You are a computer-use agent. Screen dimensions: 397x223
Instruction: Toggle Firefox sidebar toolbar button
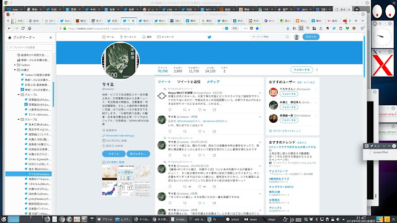(x=301, y=28)
